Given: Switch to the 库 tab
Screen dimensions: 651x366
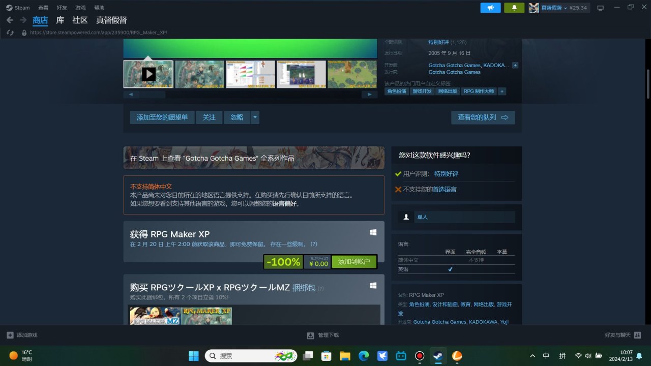Looking at the screenshot, I should pos(60,20).
